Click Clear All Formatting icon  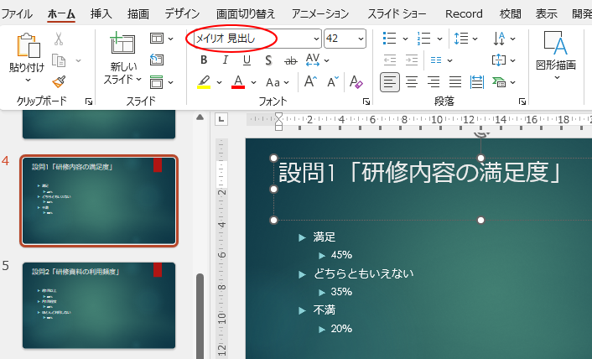pyautogui.click(x=356, y=82)
